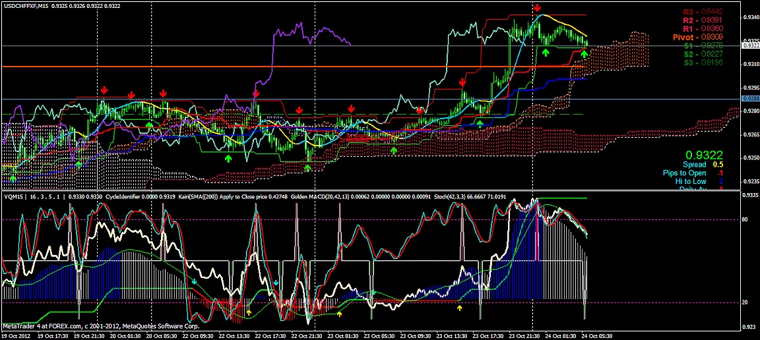
Task: Click the R1 resistance level label
Action: tap(702, 29)
